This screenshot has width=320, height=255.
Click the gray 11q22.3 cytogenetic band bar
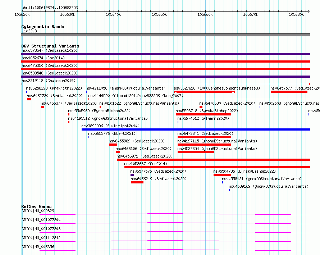[x=165, y=35]
